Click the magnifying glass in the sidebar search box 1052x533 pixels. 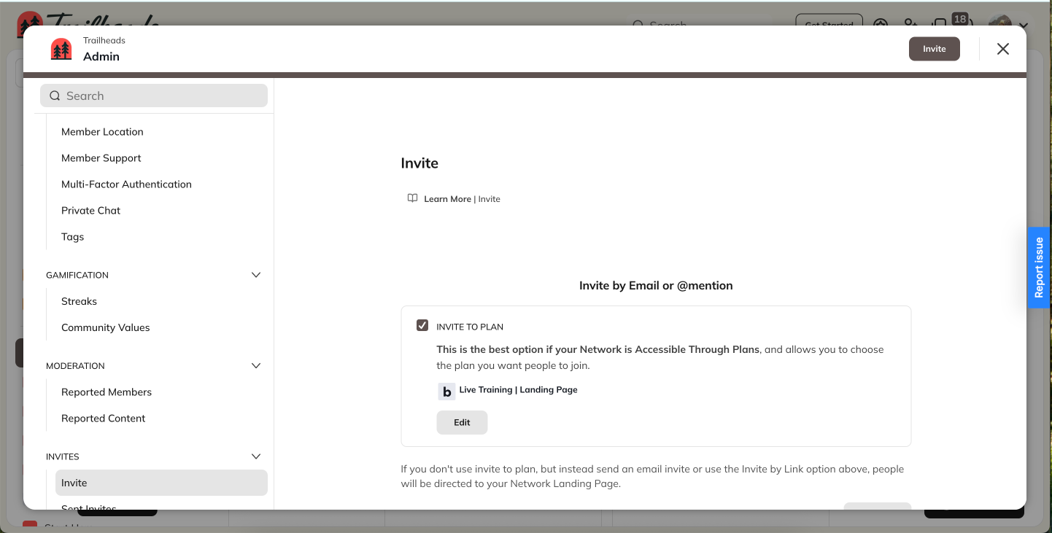55,96
